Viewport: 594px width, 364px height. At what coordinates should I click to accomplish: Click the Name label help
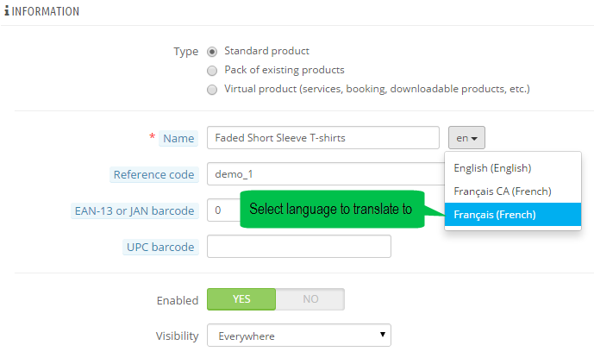[178, 138]
